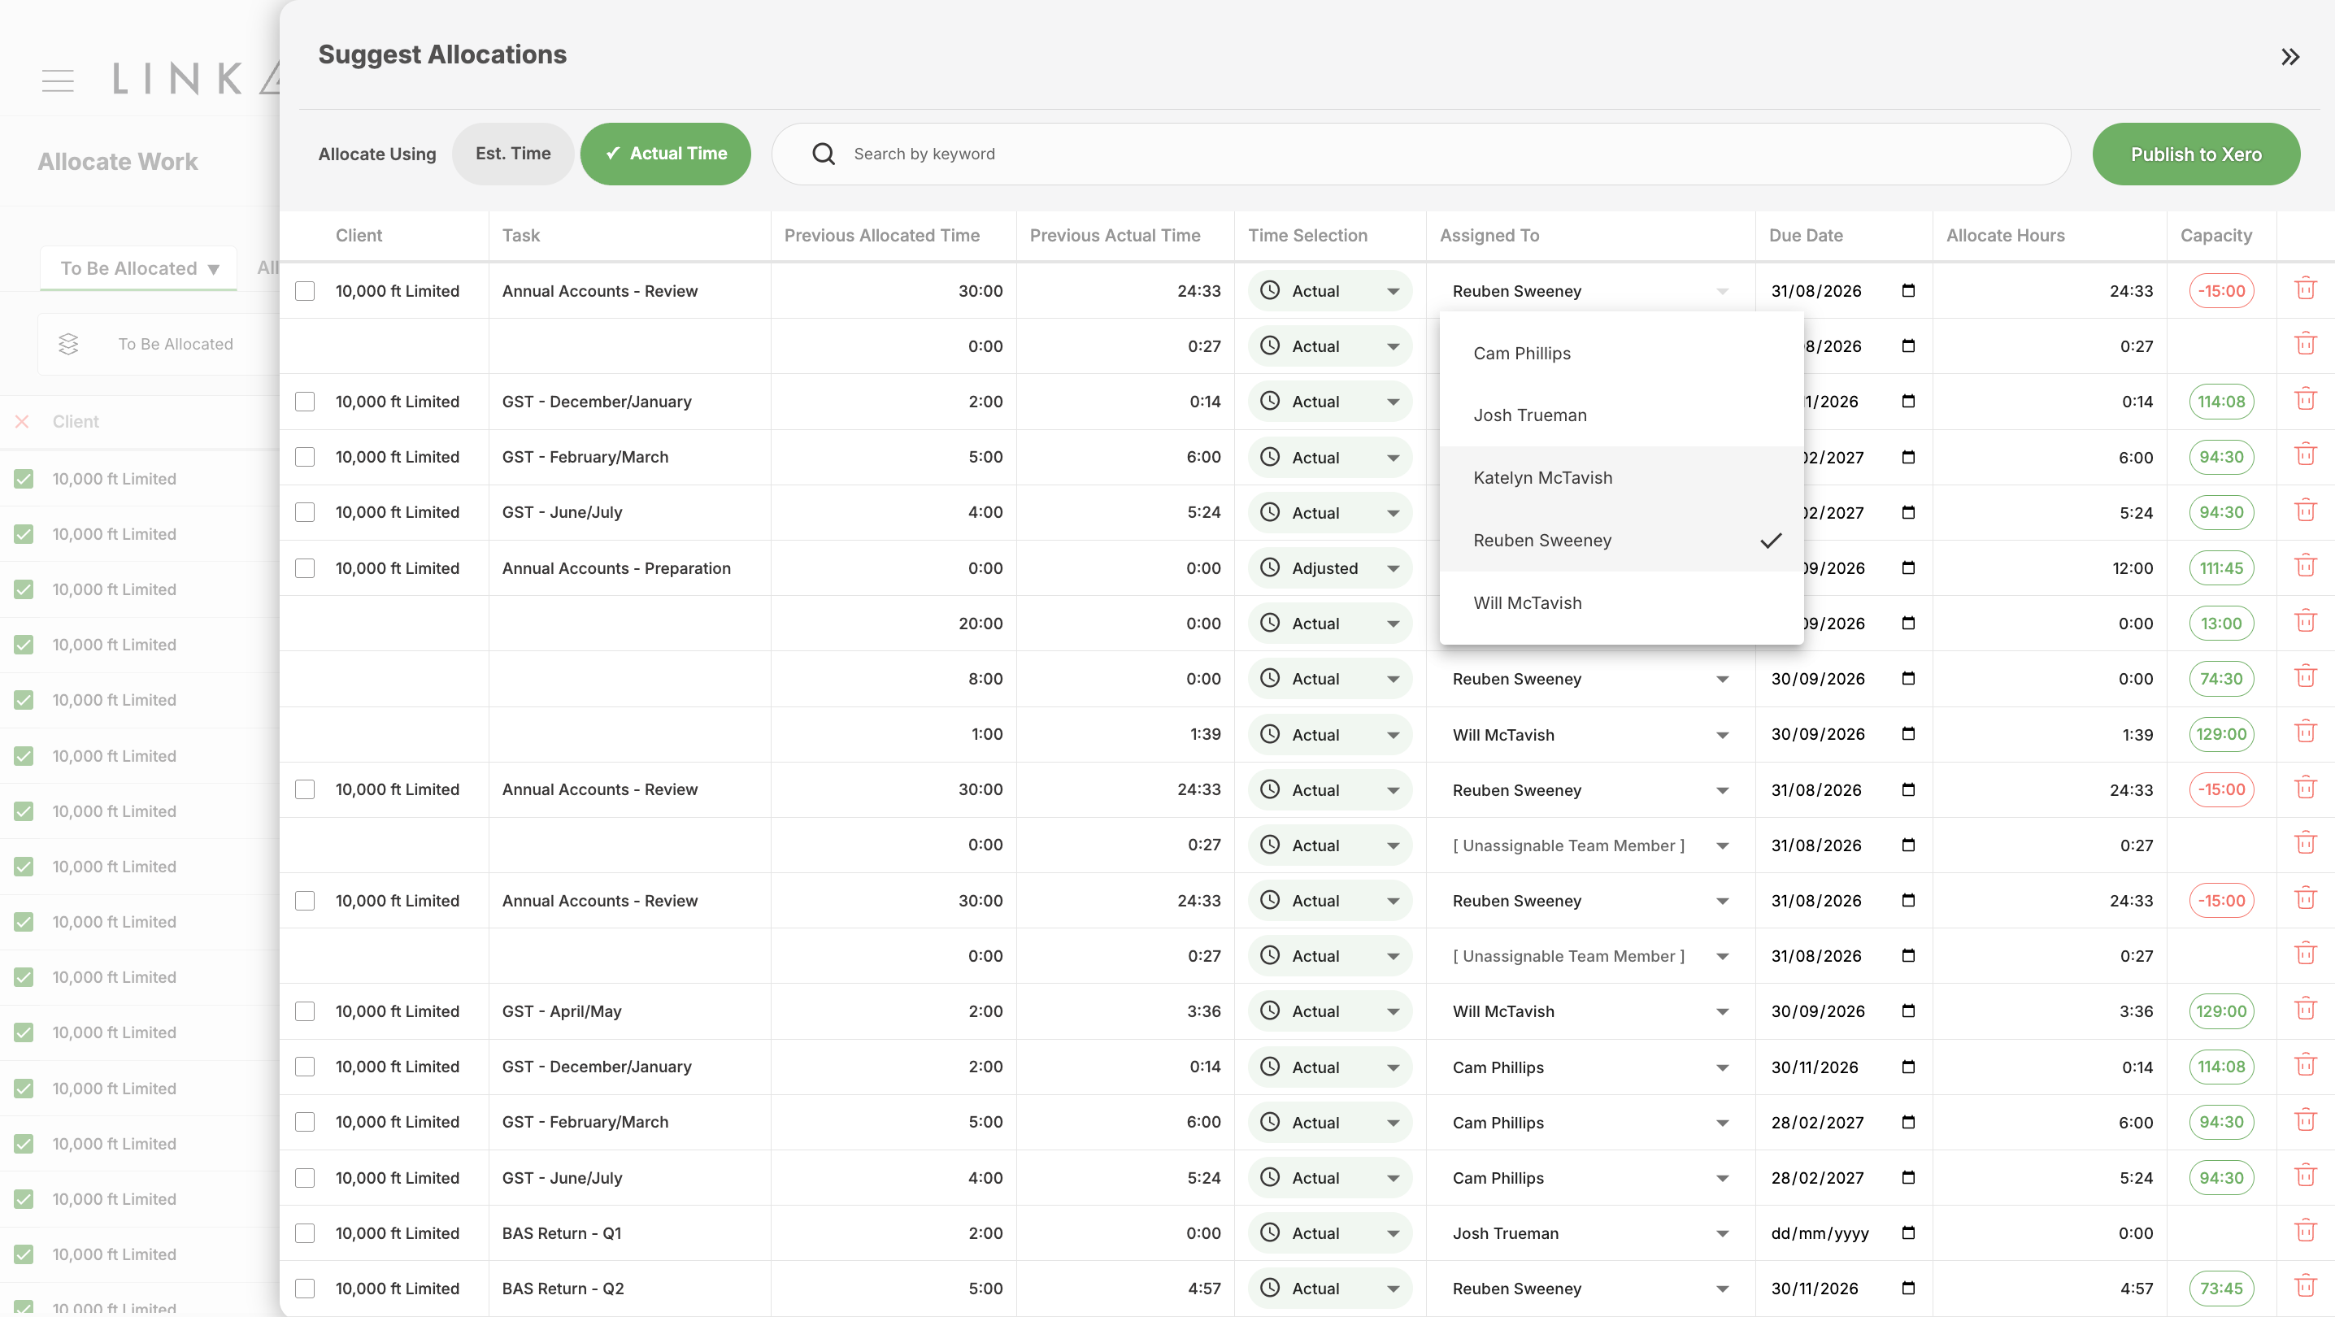Click the 111:45 capacity badge
Image resolution: width=2335 pixels, height=1317 pixels.
coord(2221,568)
